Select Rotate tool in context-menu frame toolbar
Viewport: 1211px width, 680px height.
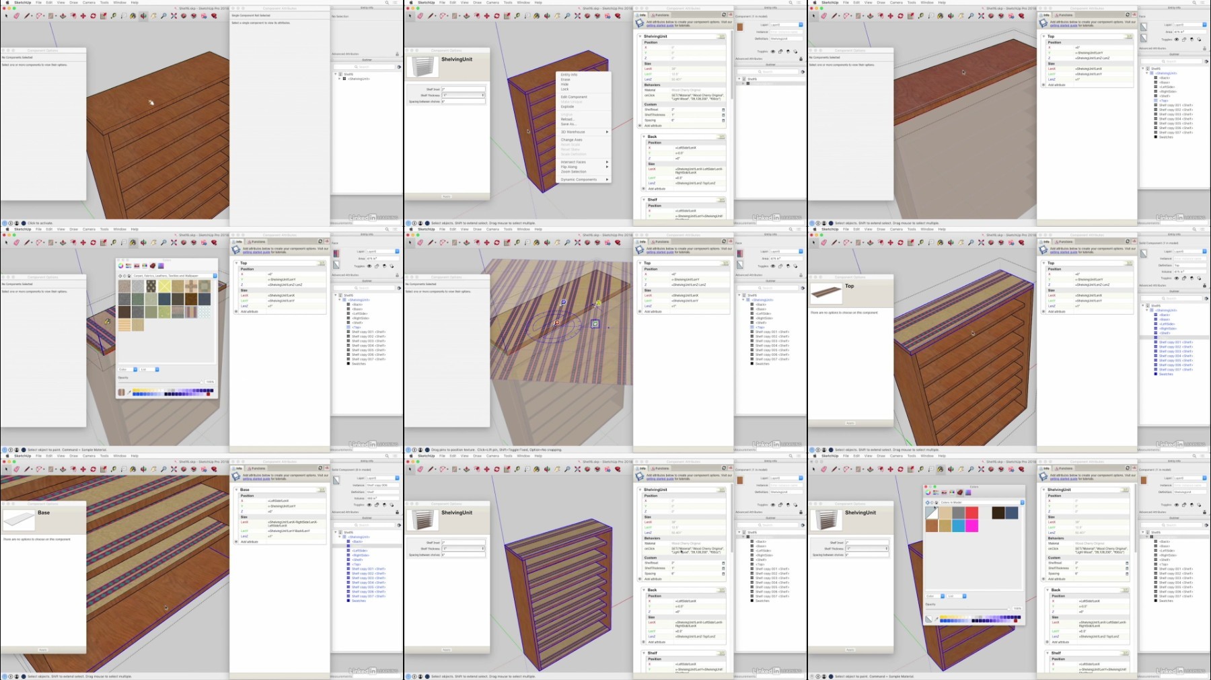497,15
